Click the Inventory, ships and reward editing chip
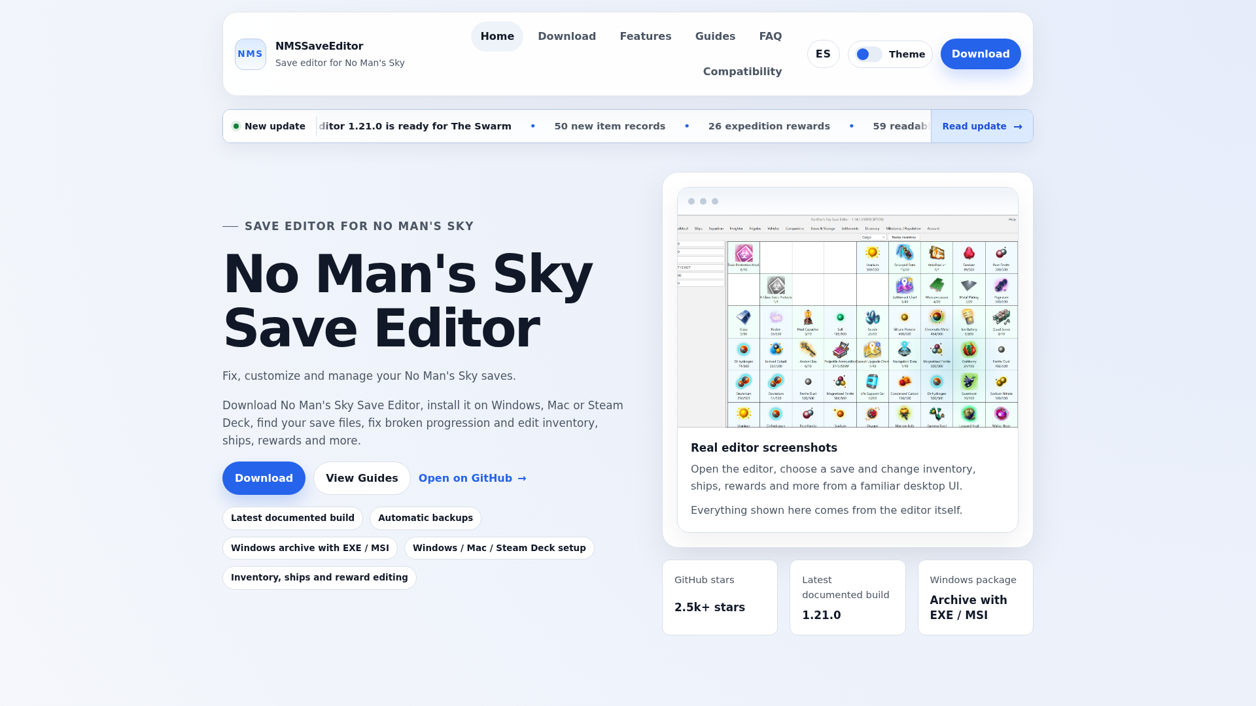Viewport: 1256px width, 706px height. pos(319,578)
